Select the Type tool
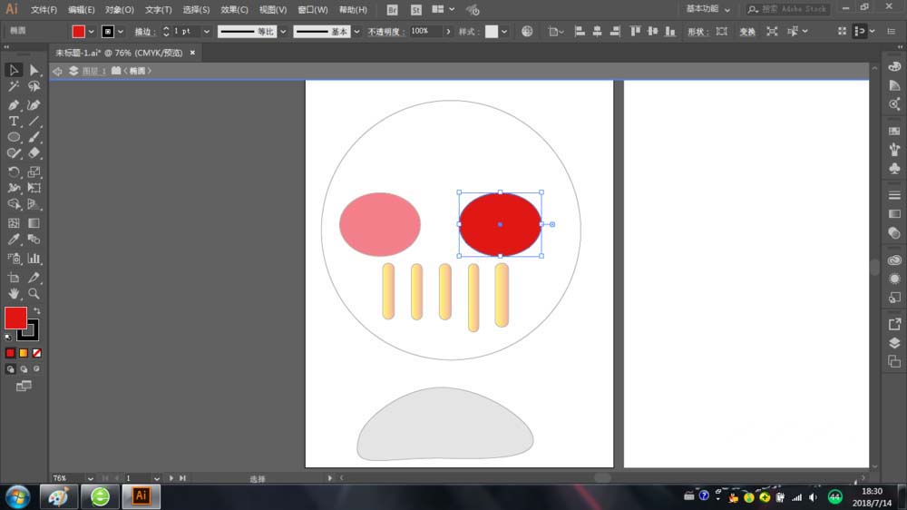907x510 pixels. click(x=14, y=121)
